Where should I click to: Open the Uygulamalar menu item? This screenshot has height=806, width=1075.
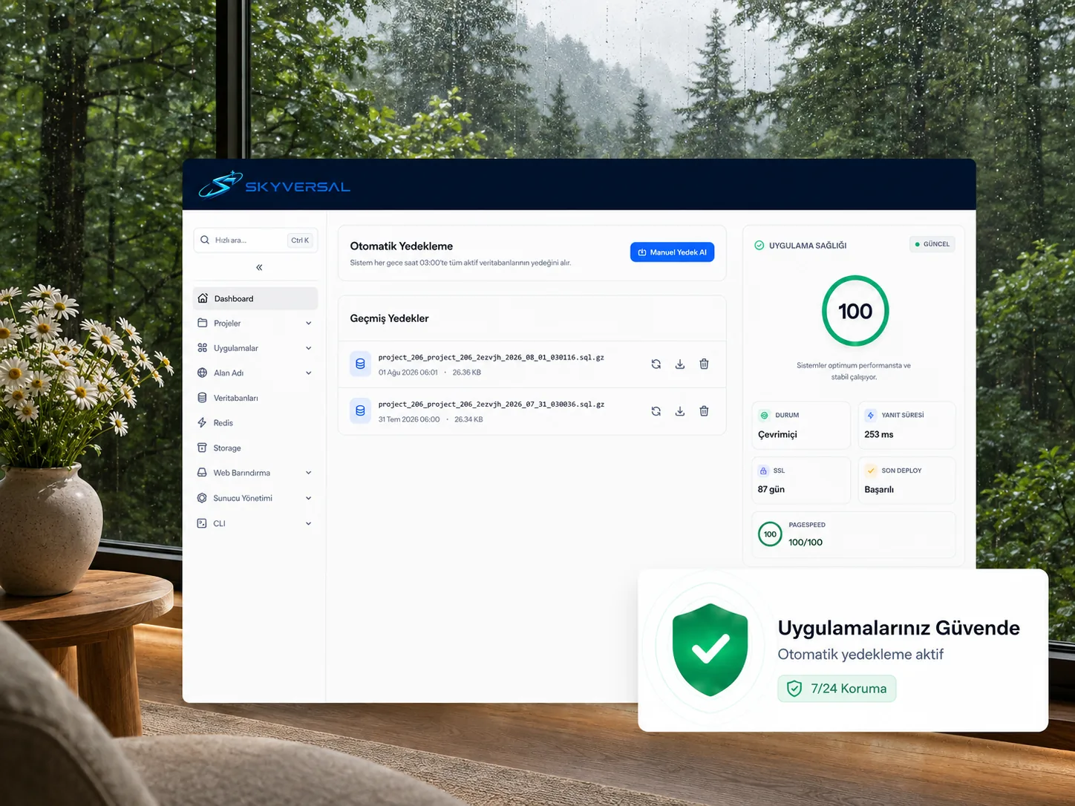tap(255, 348)
